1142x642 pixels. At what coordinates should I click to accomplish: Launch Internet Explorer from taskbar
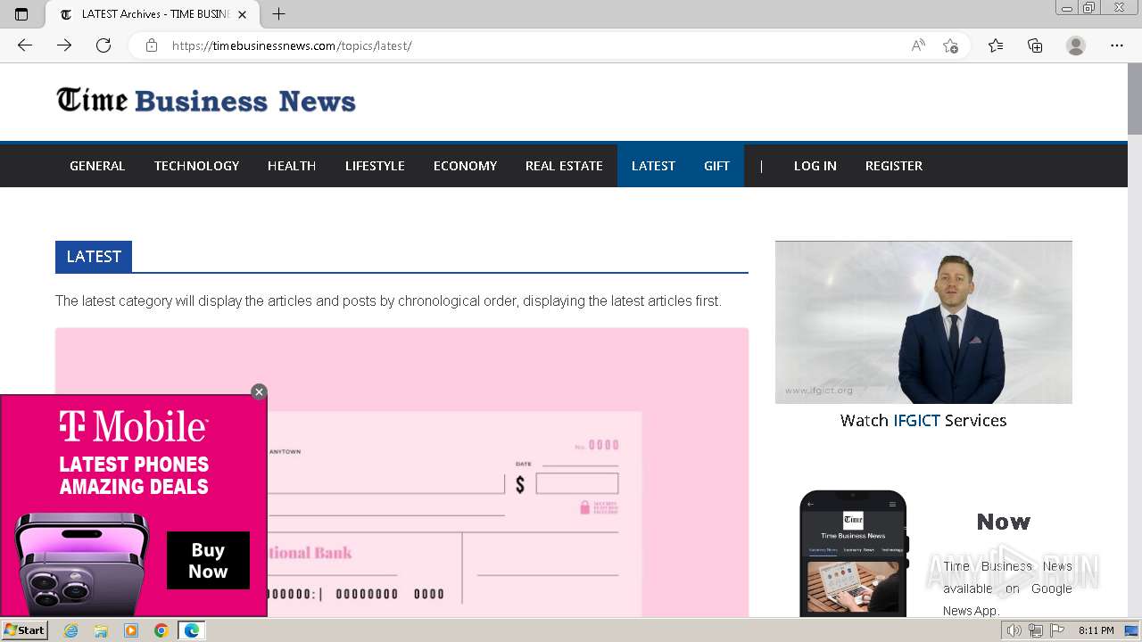(71, 630)
